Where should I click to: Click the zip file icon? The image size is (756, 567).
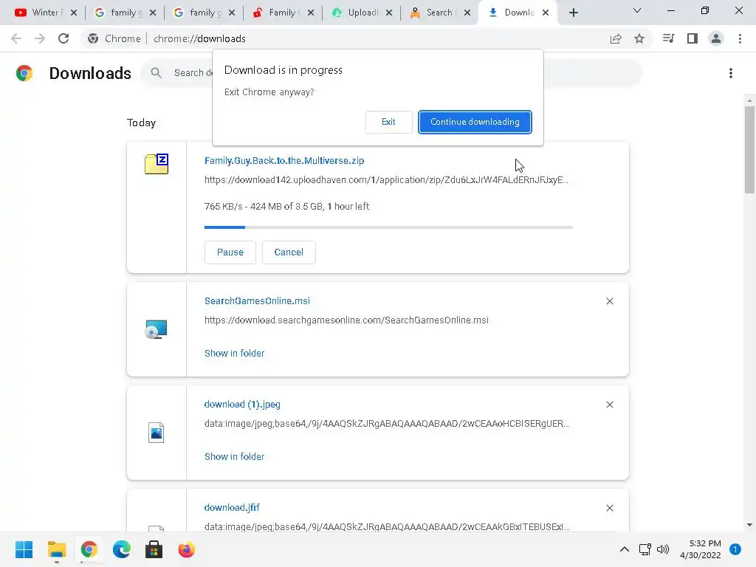[x=157, y=164]
